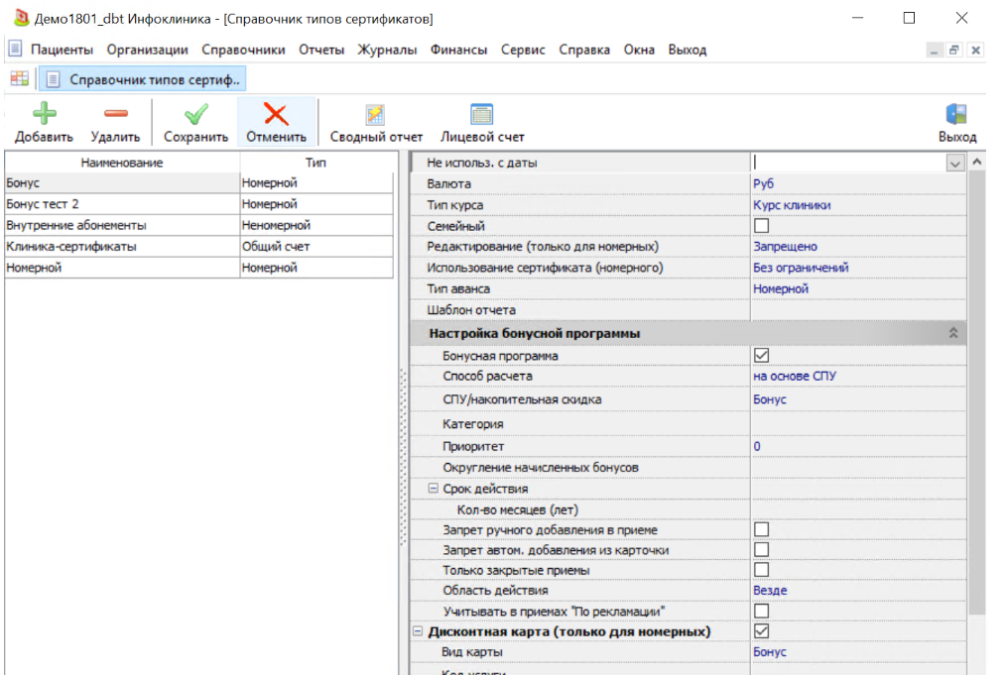The width and height of the screenshot is (1007, 675).
Task: Switch to Справочник типов сертиф.. tab
Action: coord(143,79)
